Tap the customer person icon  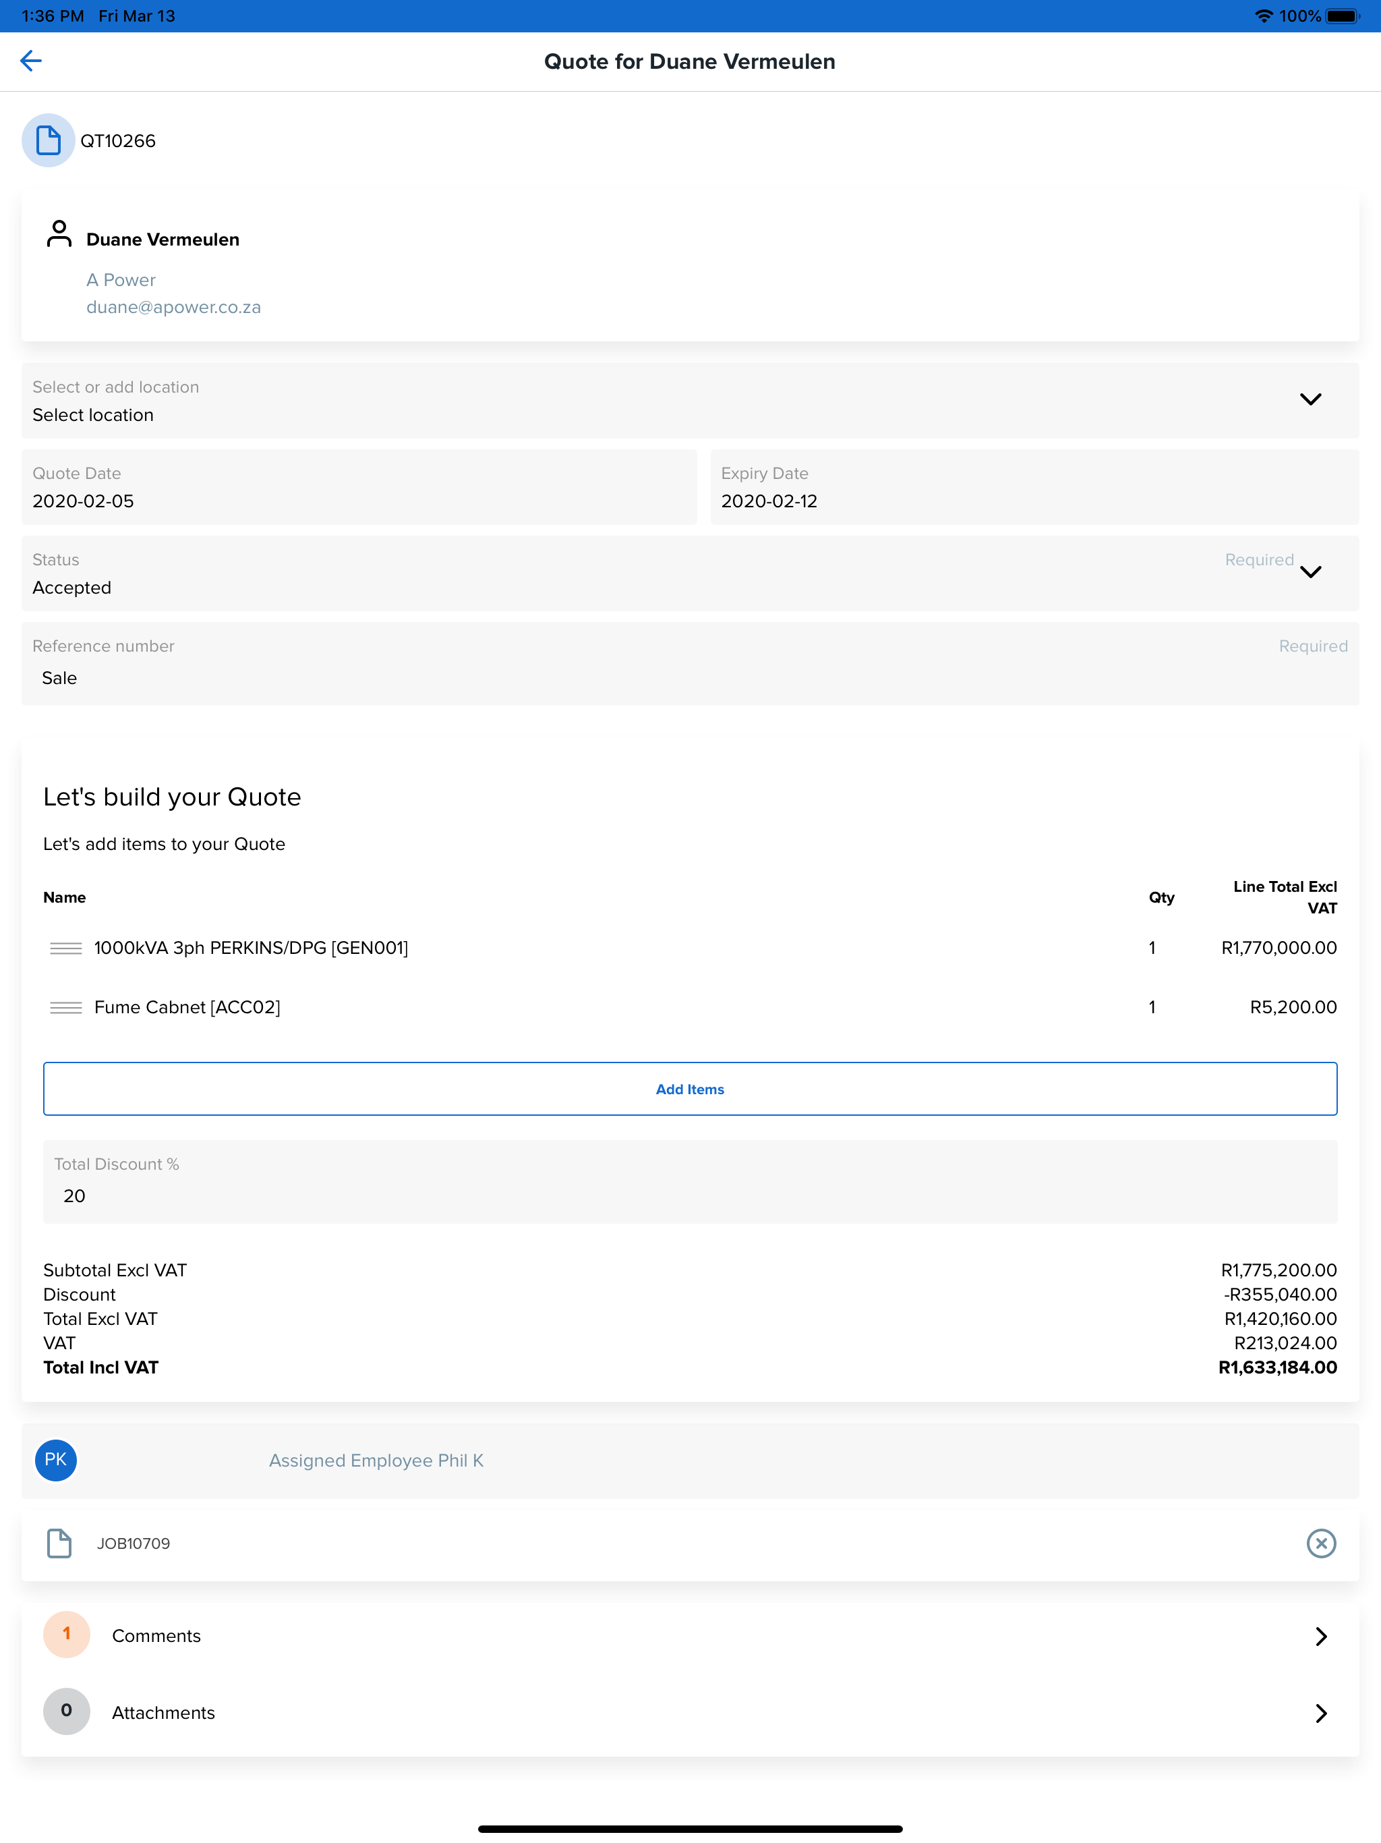(59, 233)
